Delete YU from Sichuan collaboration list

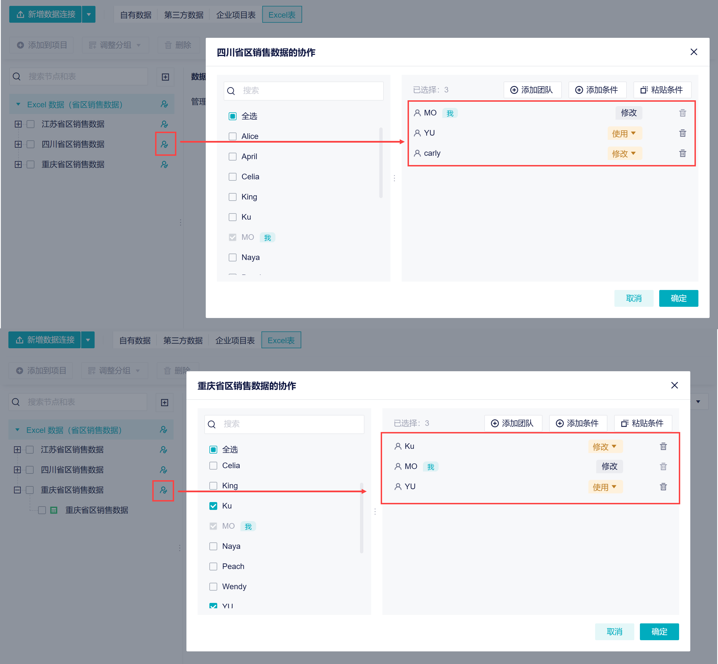point(682,133)
